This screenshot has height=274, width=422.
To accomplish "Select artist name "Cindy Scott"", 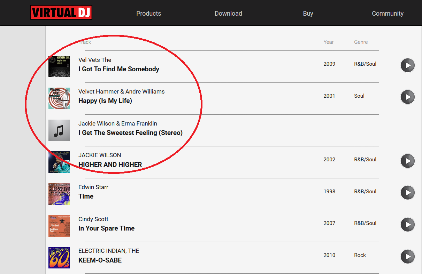I will 93,219.
